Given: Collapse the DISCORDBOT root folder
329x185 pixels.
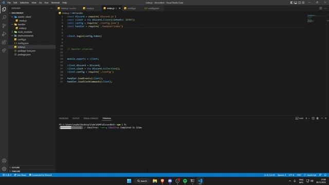Looking at the screenshot, I should tap(32, 13).
